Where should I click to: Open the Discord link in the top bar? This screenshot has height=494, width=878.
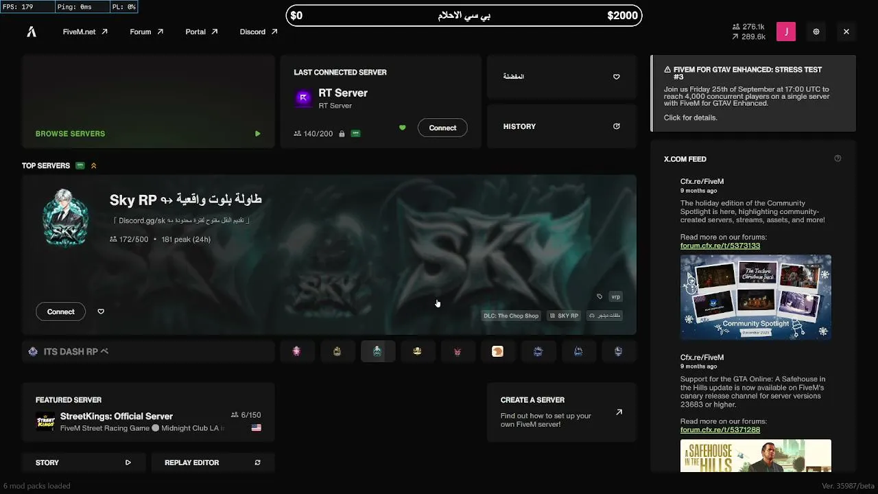(259, 32)
